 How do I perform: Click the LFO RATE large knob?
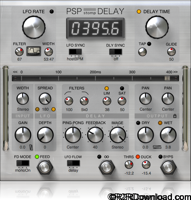pos(34,27)
